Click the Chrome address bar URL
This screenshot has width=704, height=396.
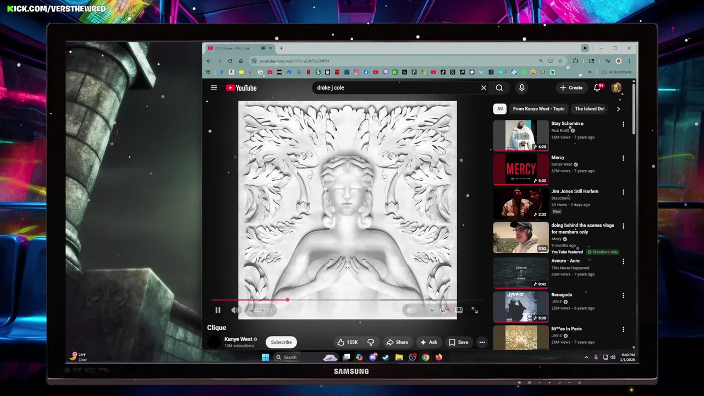294,61
